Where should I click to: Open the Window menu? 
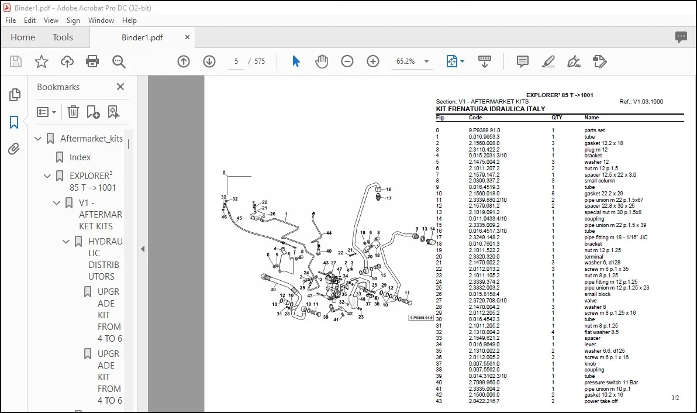click(x=101, y=20)
